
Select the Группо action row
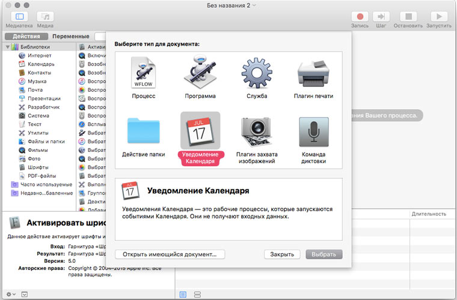pos(92,193)
